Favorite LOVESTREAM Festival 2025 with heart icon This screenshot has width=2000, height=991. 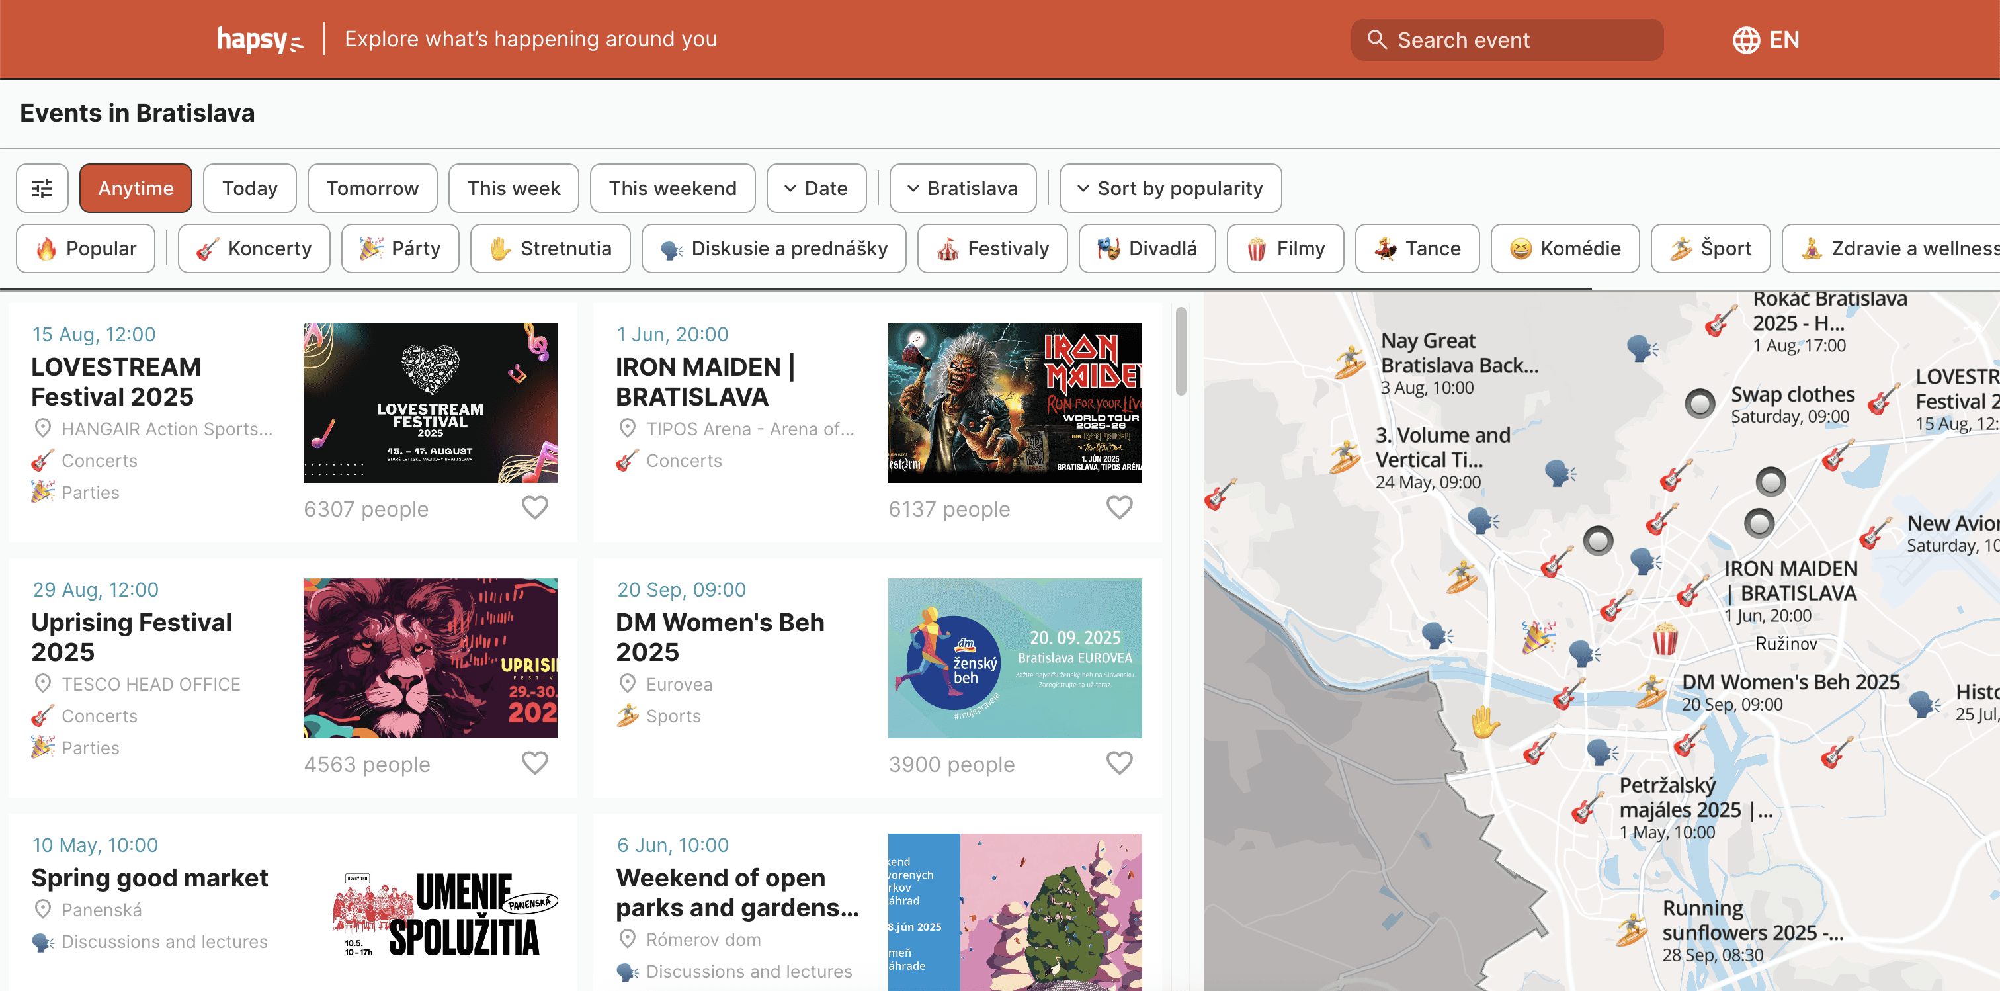click(535, 508)
